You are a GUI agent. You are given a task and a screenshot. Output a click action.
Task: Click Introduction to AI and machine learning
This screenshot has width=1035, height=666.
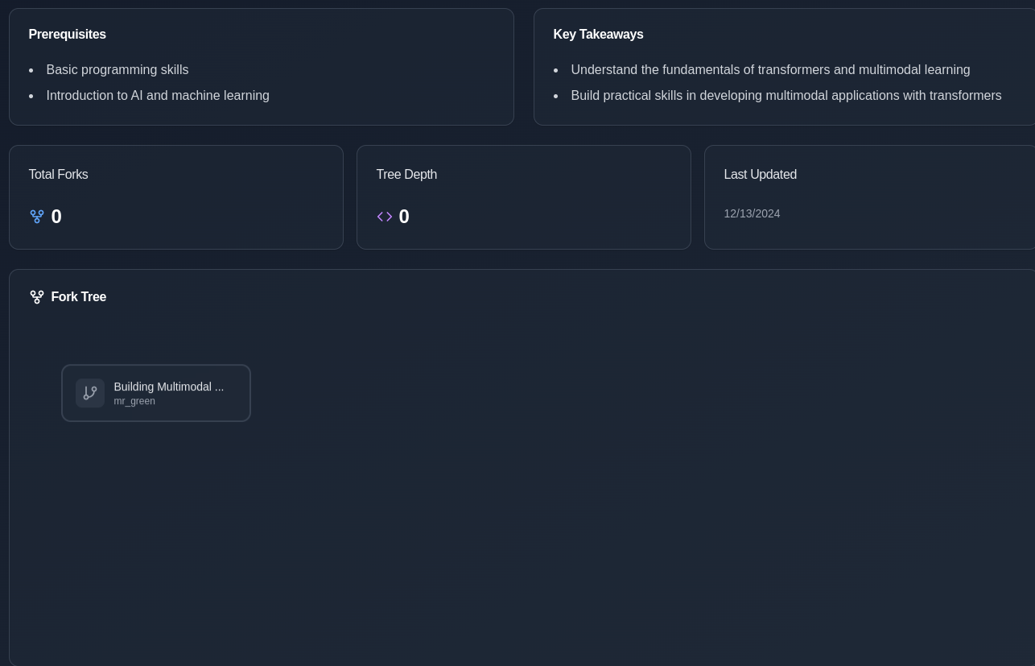(158, 96)
